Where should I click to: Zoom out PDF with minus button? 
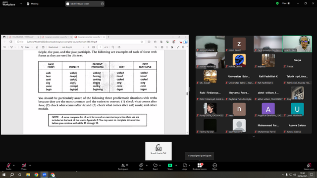click(84, 47)
